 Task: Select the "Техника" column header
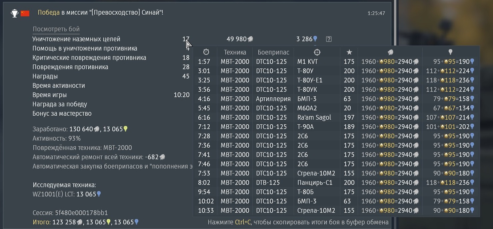(235, 52)
